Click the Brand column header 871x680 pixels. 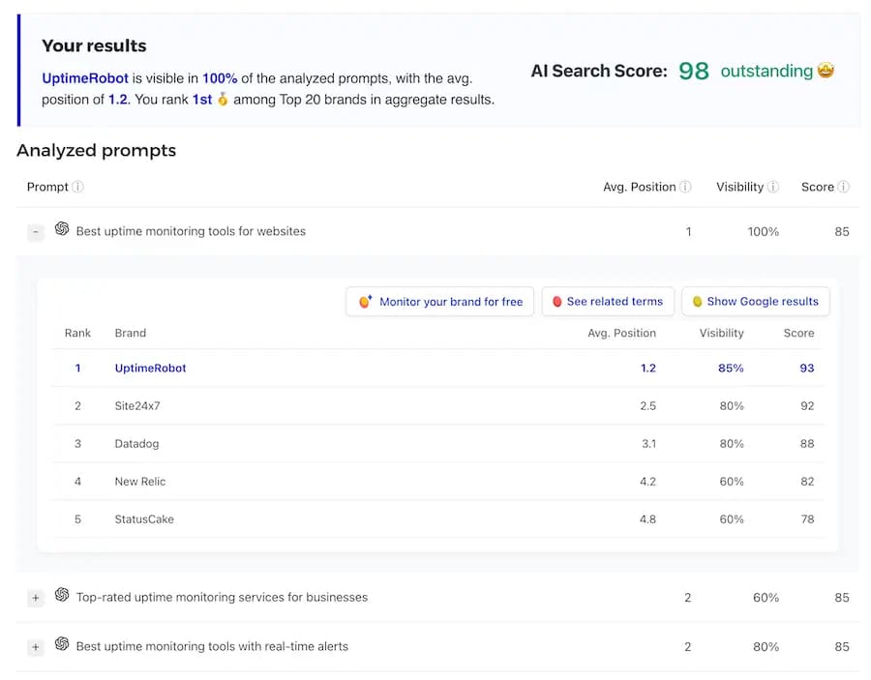click(131, 333)
